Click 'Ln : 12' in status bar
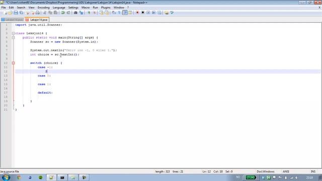The width and height of the screenshot is (322, 181). tap(207, 171)
